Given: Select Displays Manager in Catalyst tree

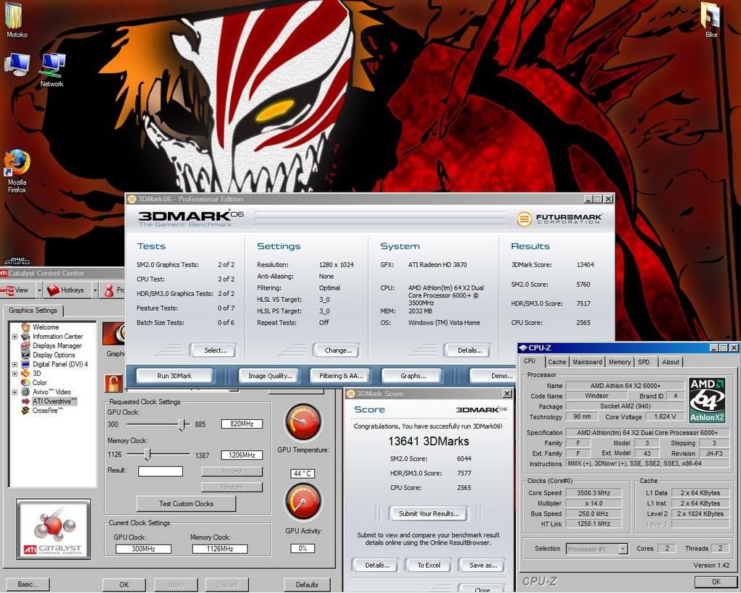Looking at the screenshot, I should [x=56, y=345].
